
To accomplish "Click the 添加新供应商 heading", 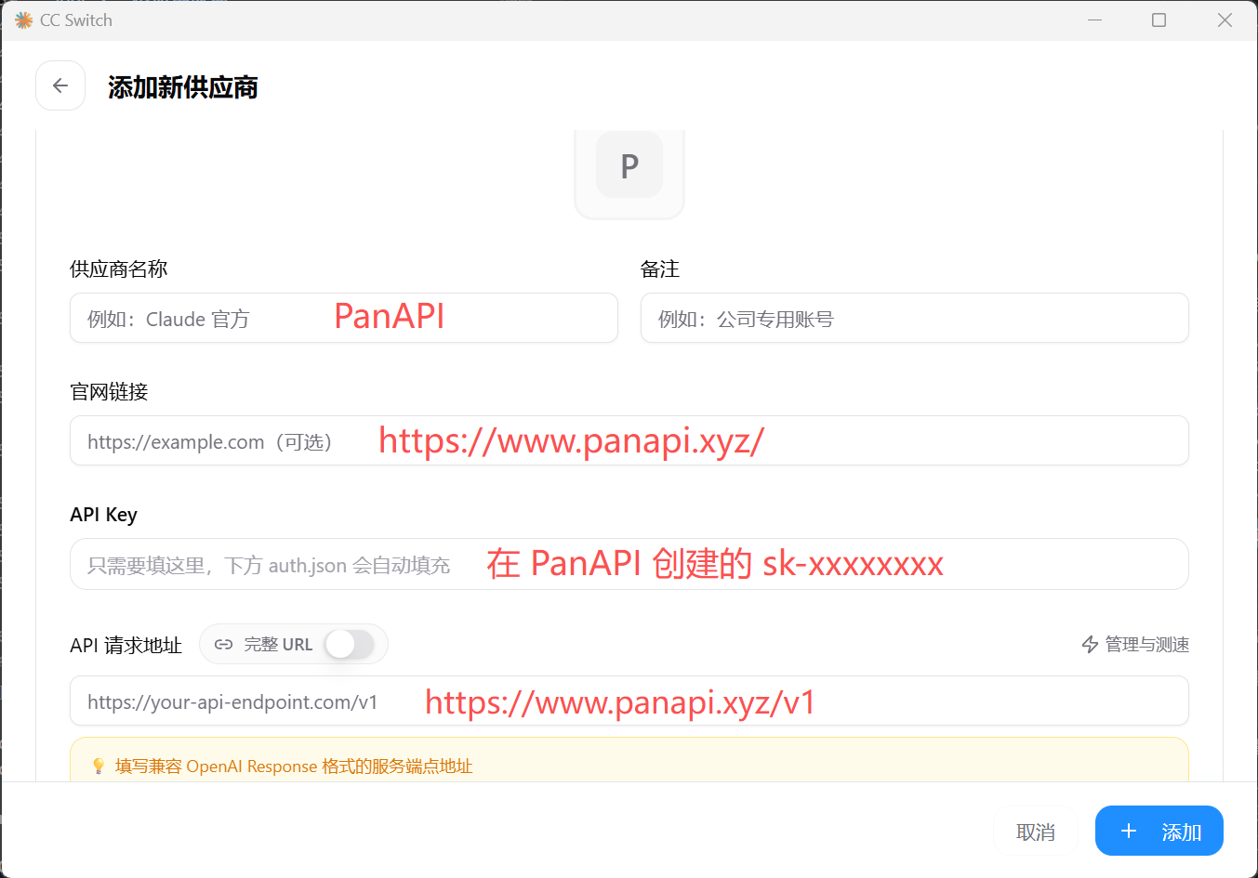I will (183, 87).
